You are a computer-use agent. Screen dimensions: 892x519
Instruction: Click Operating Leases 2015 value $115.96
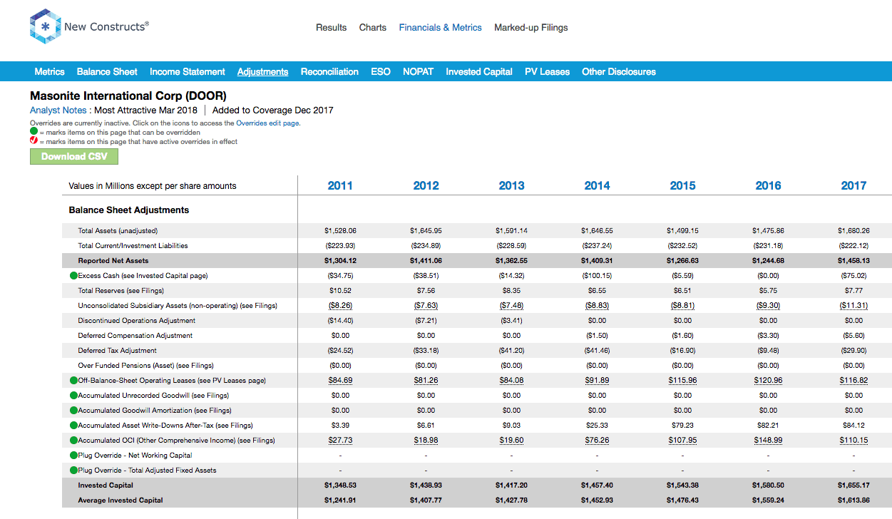click(682, 381)
